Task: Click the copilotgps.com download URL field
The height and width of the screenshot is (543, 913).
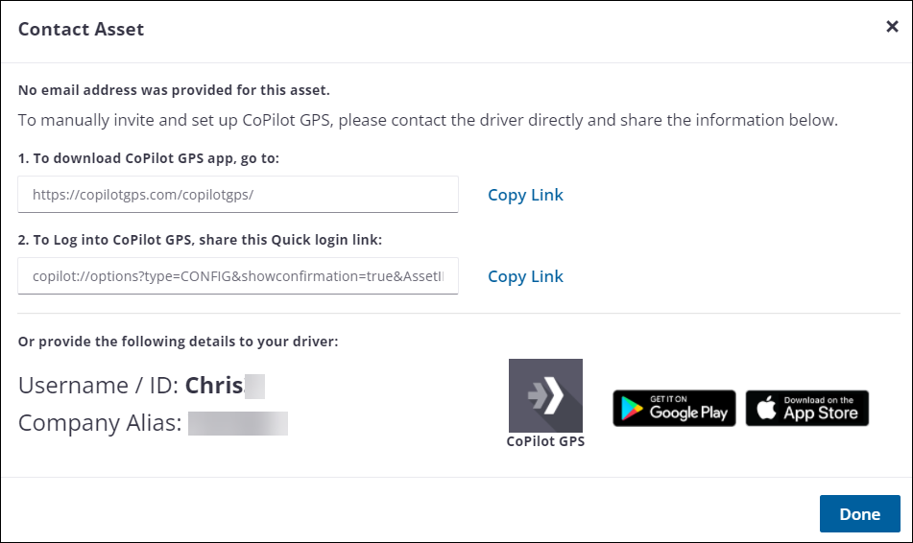Action: click(238, 194)
